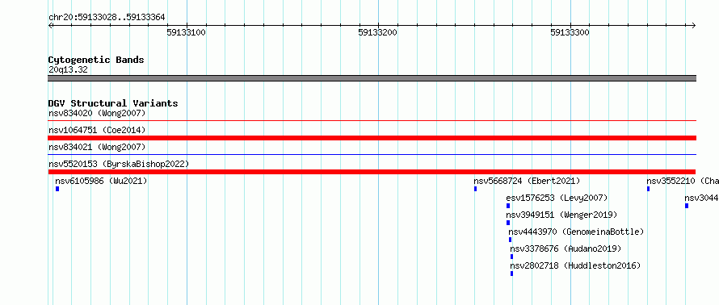Click the partially visible nsv3044 label
The height and width of the screenshot is (305, 719).
[701, 198]
